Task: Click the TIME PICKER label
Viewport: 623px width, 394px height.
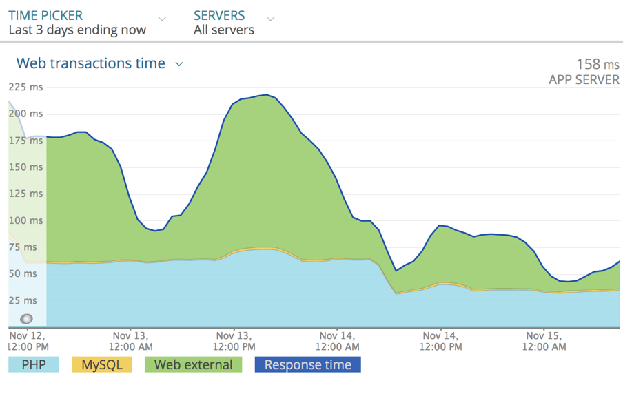Action: (x=45, y=15)
